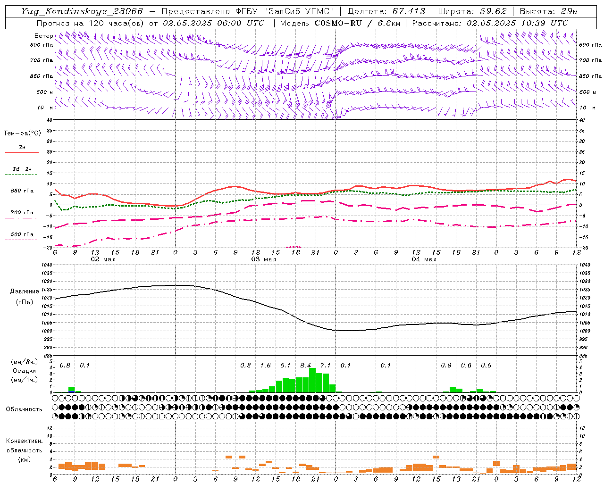The height and width of the screenshot is (483, 604).
Task: Click the 700 гПа temperature legend entry
Action: click(x=22, y=213)
